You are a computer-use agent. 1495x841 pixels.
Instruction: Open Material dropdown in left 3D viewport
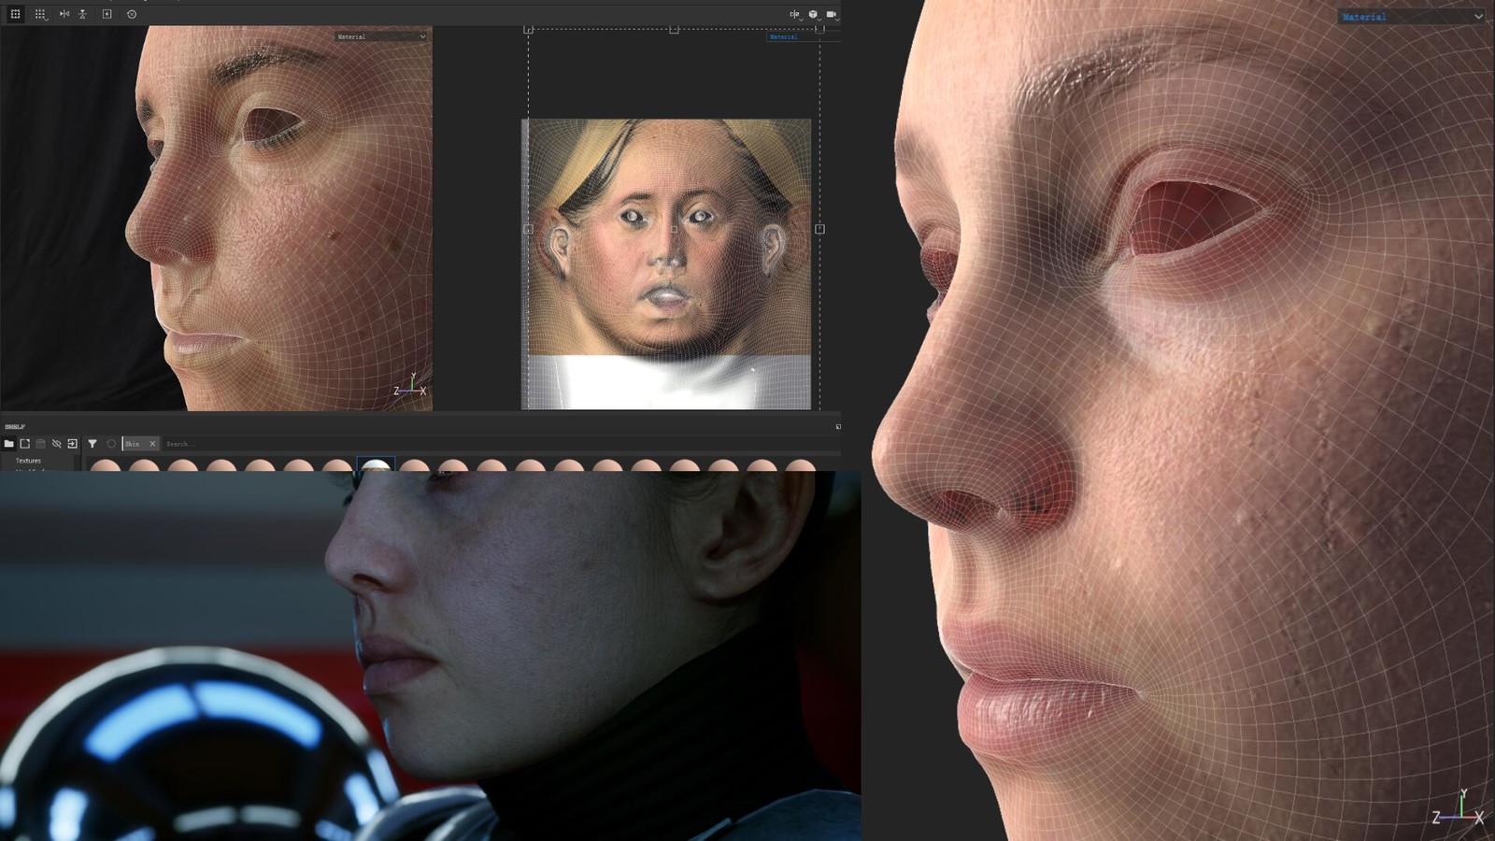click(381, 36)
